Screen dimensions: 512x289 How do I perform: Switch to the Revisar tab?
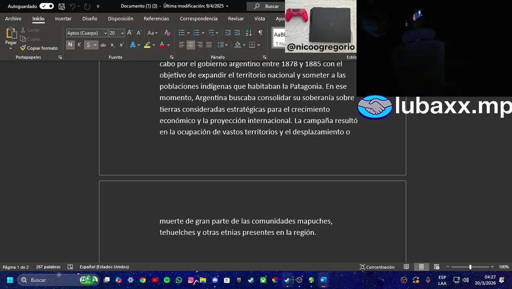236,18
